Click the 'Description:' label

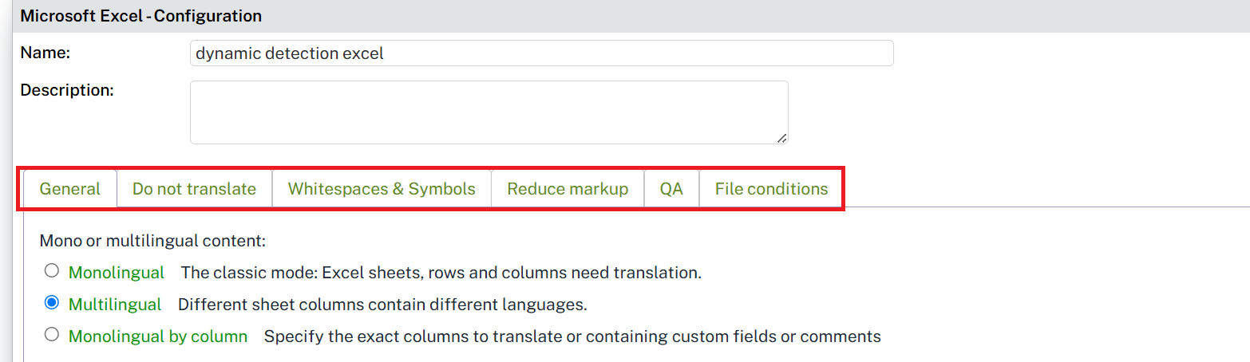pyautogui.click(x=68, y=90)
